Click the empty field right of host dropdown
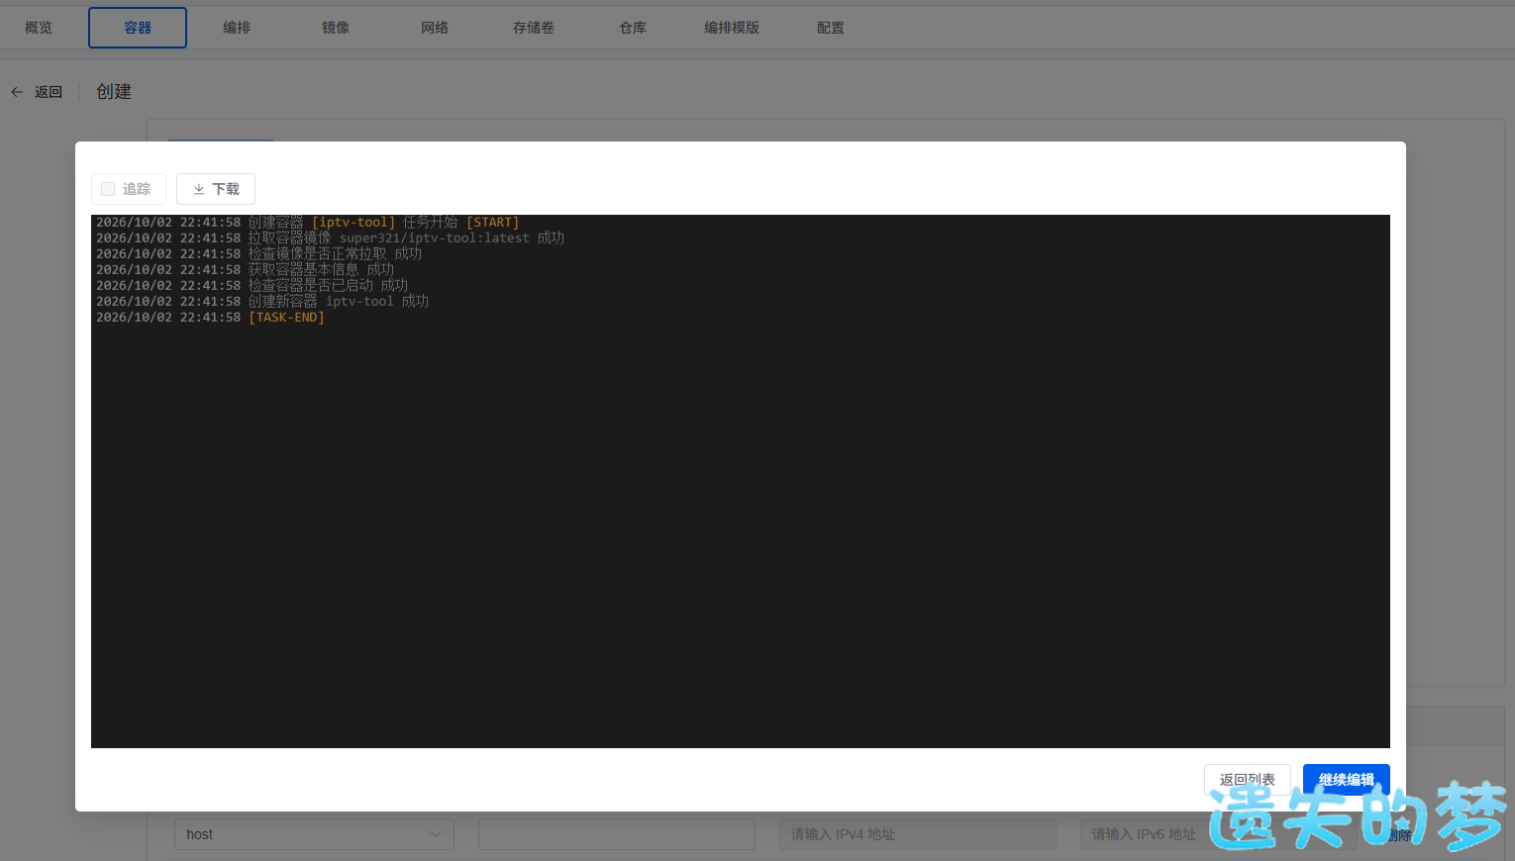 (617, 834)
